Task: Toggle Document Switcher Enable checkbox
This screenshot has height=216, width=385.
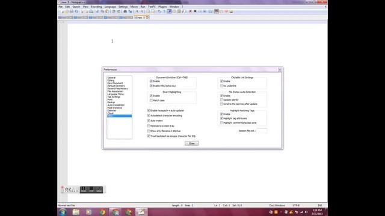Action: coord(151,81)
